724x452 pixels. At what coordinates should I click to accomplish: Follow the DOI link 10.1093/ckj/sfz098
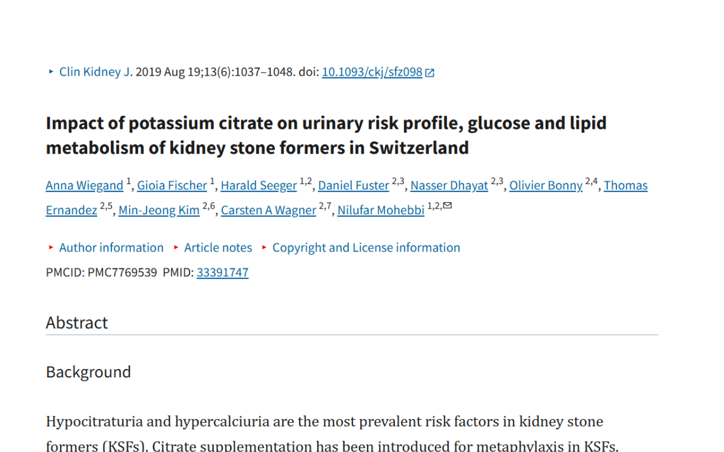(372, 72)
